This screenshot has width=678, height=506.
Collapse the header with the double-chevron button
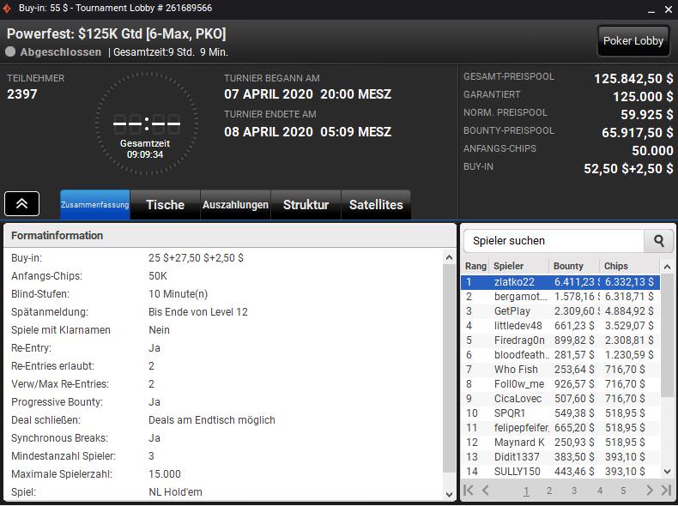coord(21,203)
